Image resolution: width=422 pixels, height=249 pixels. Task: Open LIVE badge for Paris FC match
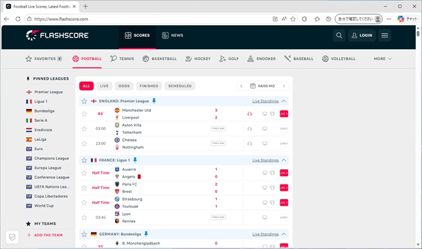point(284,188)
